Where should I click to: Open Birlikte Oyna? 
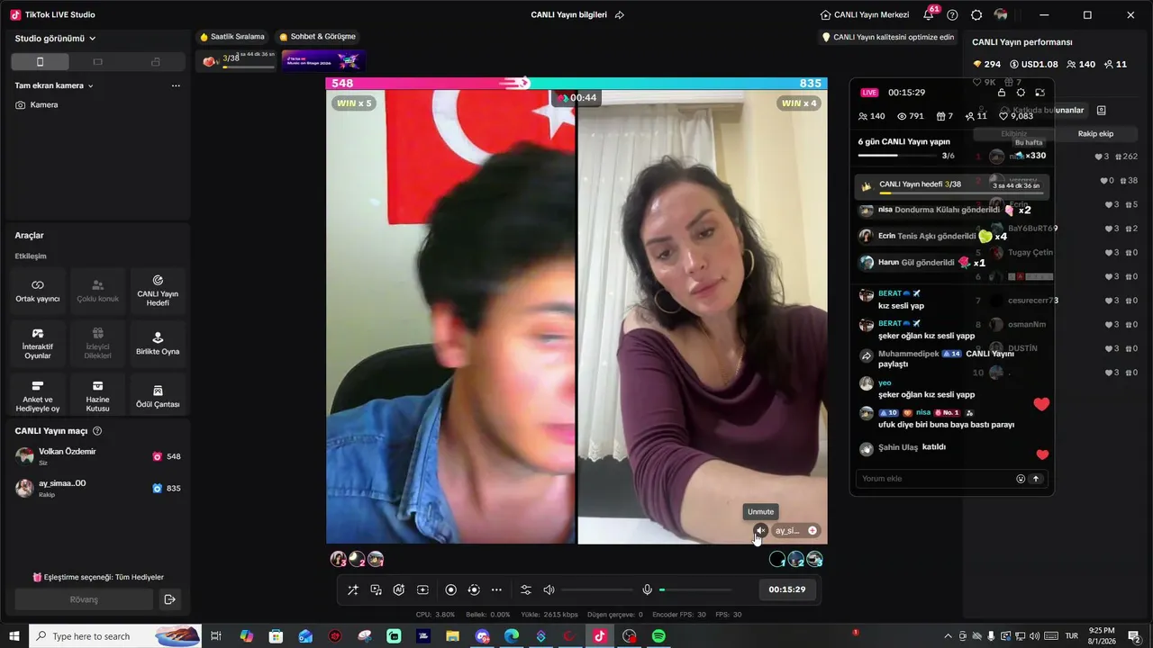click(158, 343)
